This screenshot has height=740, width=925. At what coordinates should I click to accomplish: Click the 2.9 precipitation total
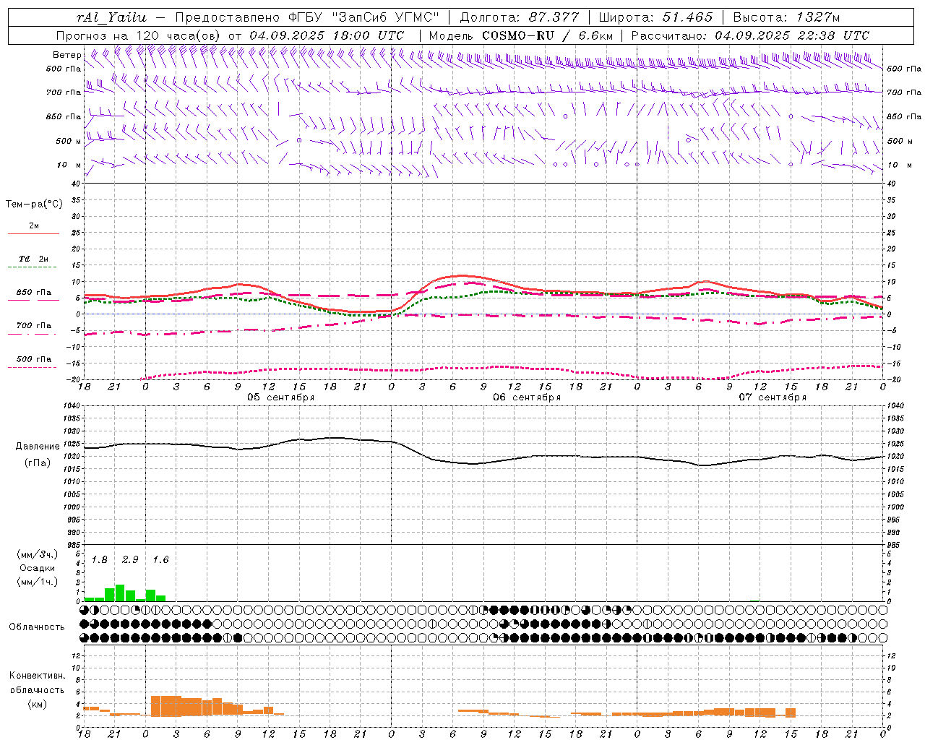coord(130,560)
